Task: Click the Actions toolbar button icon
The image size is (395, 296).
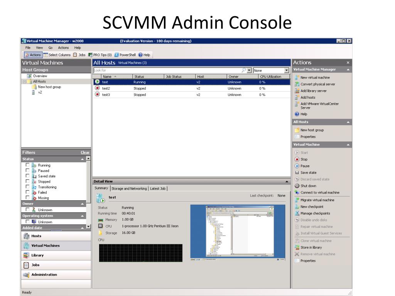Action: coord(27,55)
